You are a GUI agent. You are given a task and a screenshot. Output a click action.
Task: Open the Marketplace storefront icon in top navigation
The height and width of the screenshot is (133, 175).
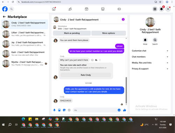pos(103,9)
